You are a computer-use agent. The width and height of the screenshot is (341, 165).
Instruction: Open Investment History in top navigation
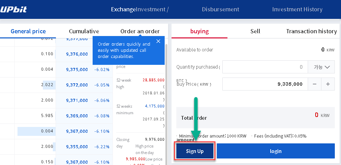(297, 10)
